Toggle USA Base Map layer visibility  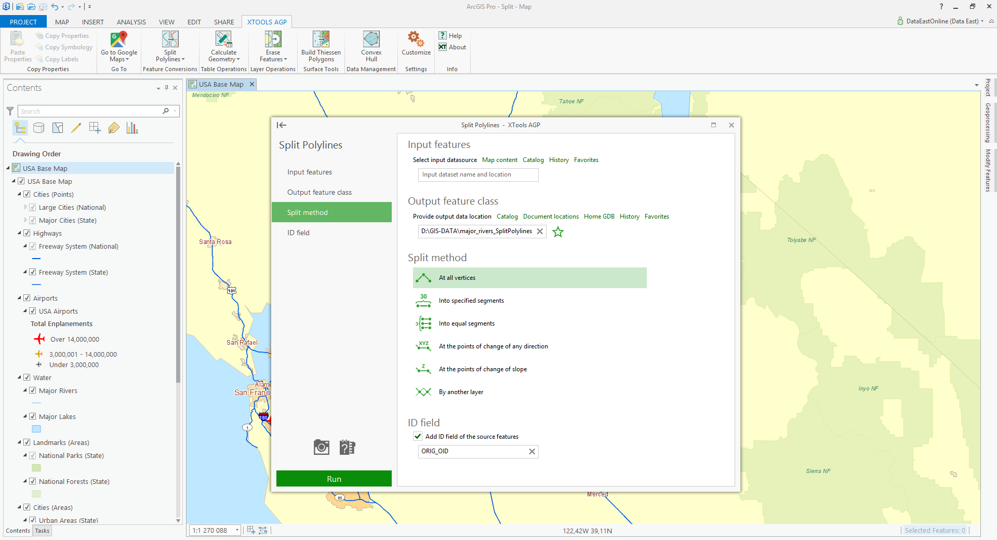tap(21, 181)
